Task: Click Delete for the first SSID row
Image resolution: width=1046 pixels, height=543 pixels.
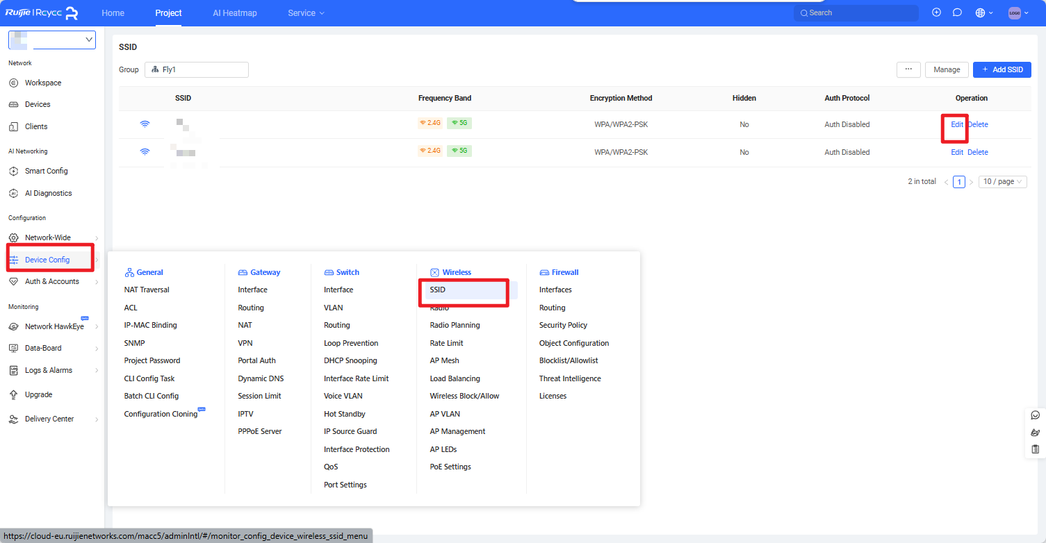Action: coord(978,124)
